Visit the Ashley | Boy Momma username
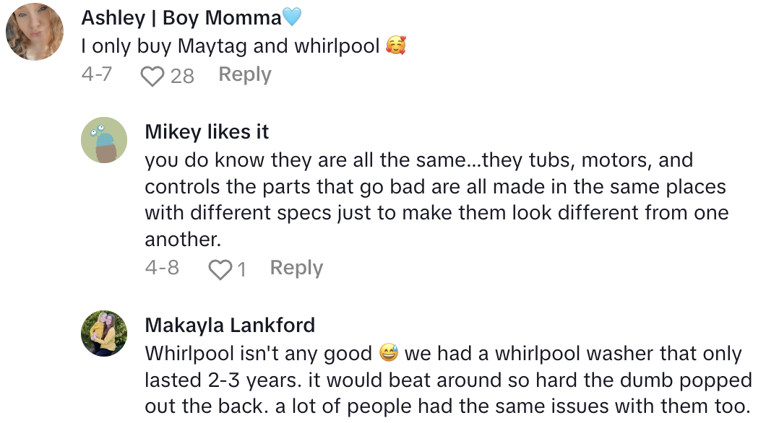The height and width of the screenshot is (423, 766). [181, 17]
